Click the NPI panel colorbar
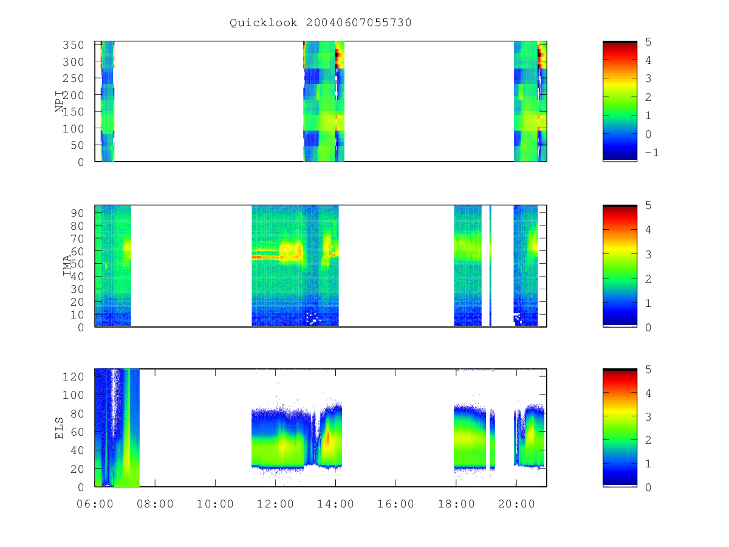The width and height of the screenshot is (729, 547). click(620, 101)
